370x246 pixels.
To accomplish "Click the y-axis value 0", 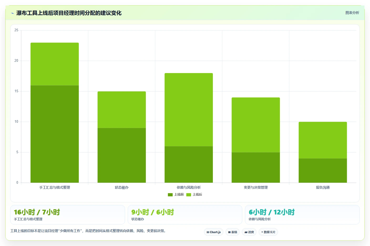I will (17, 183).
